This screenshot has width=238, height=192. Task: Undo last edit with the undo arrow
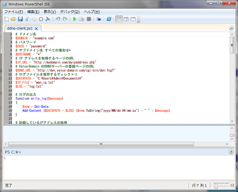(58, 19)
